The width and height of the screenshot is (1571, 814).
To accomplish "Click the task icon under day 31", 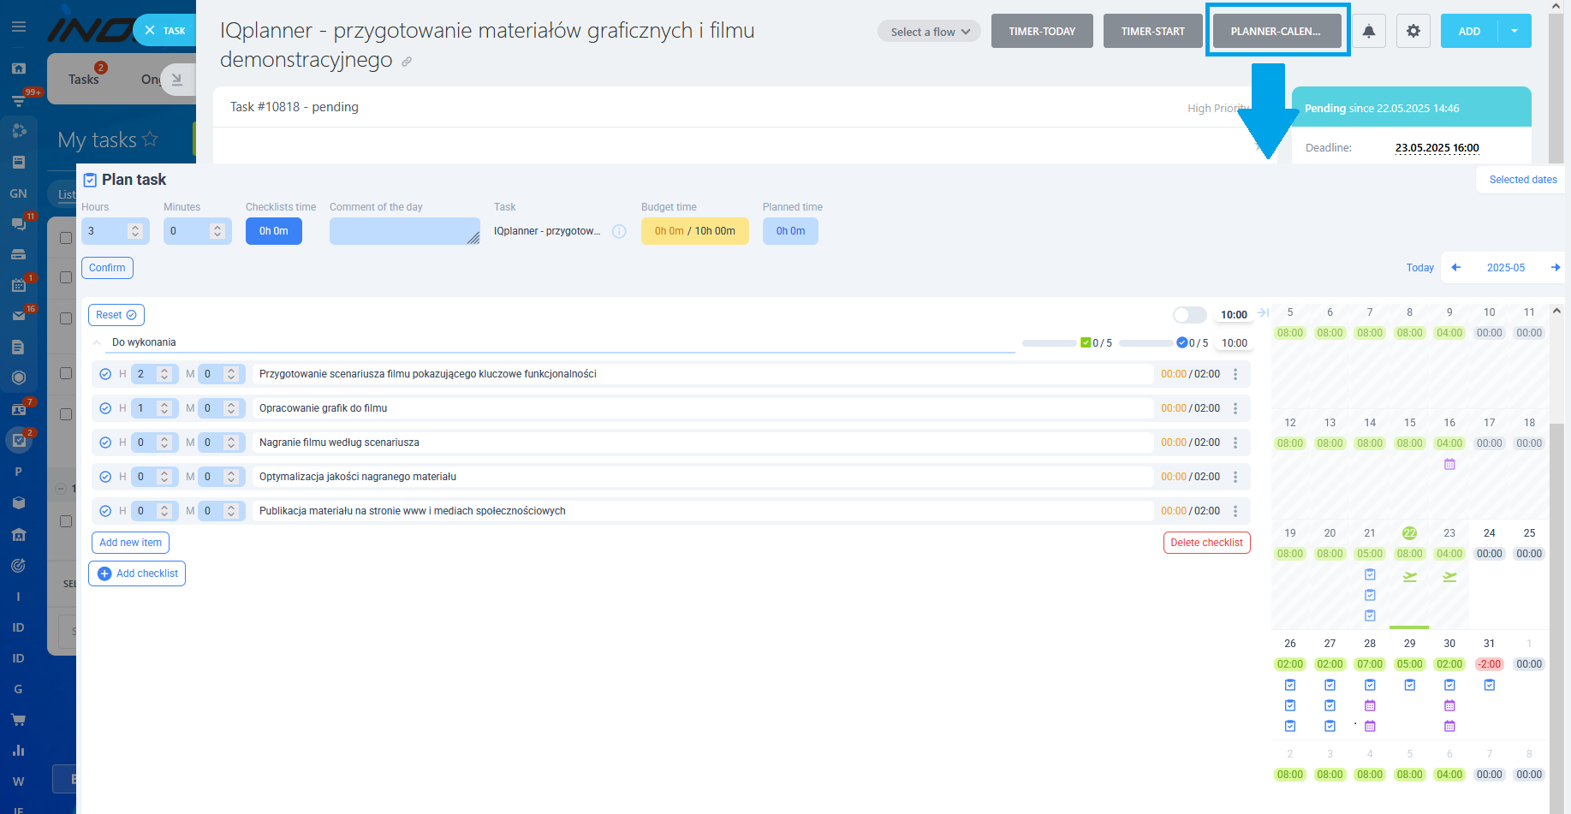I will point(1490,685).
